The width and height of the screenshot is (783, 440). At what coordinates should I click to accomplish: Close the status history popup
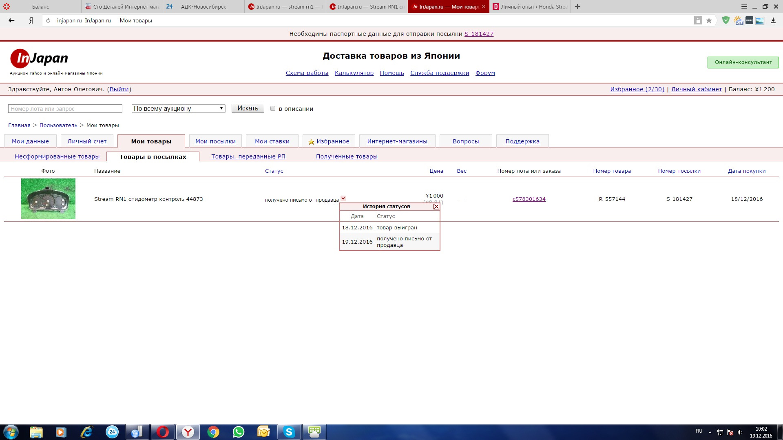[x=436, y=207]
